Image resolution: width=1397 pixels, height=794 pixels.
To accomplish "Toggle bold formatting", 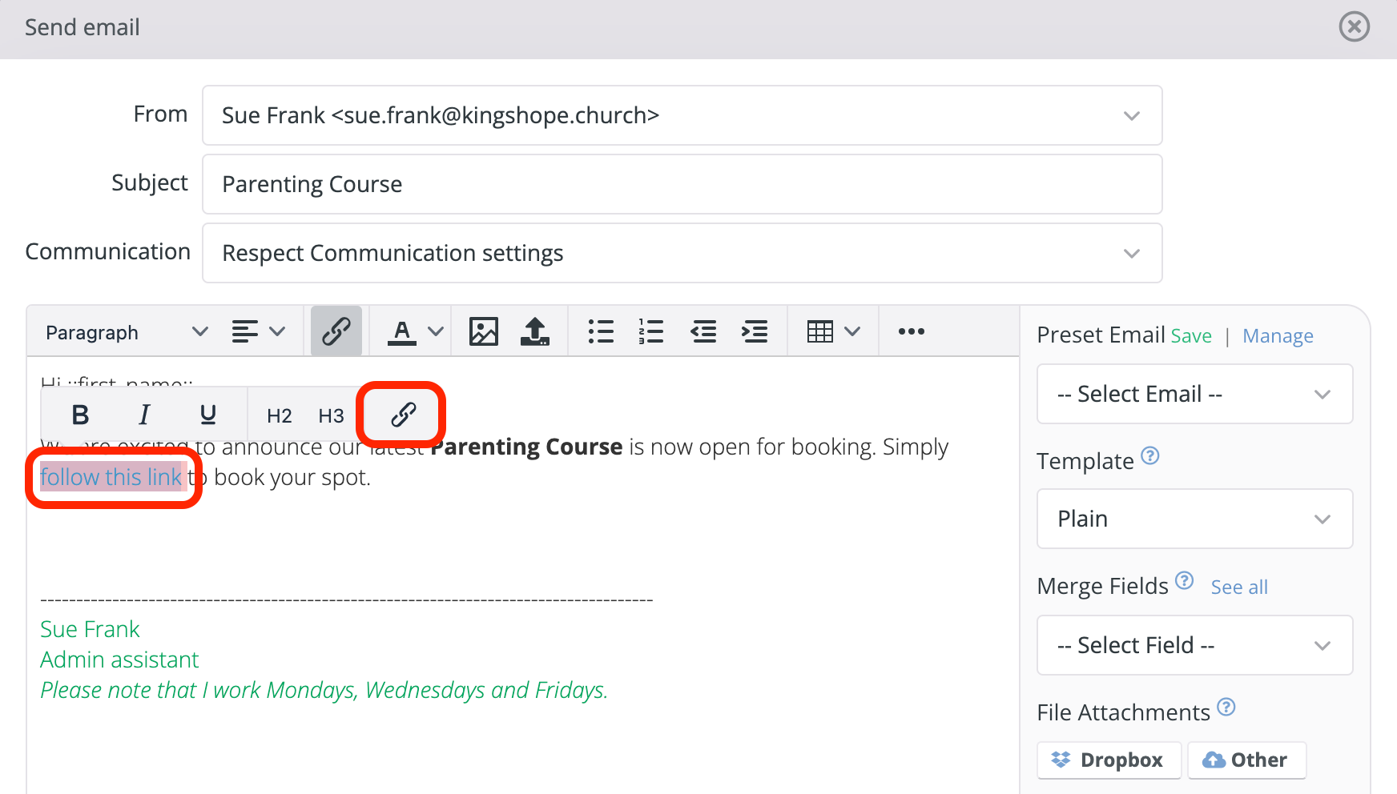I will click(x=79, y=414).
